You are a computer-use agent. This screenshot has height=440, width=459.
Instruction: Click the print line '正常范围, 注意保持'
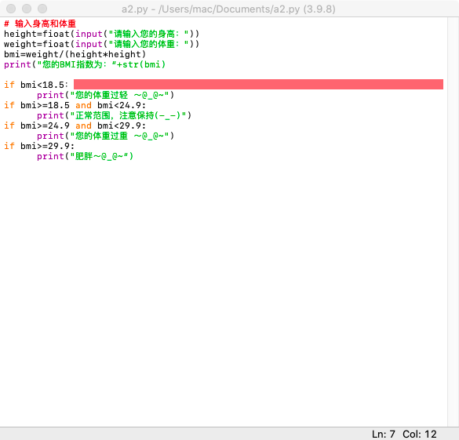(x=114, y=115)
